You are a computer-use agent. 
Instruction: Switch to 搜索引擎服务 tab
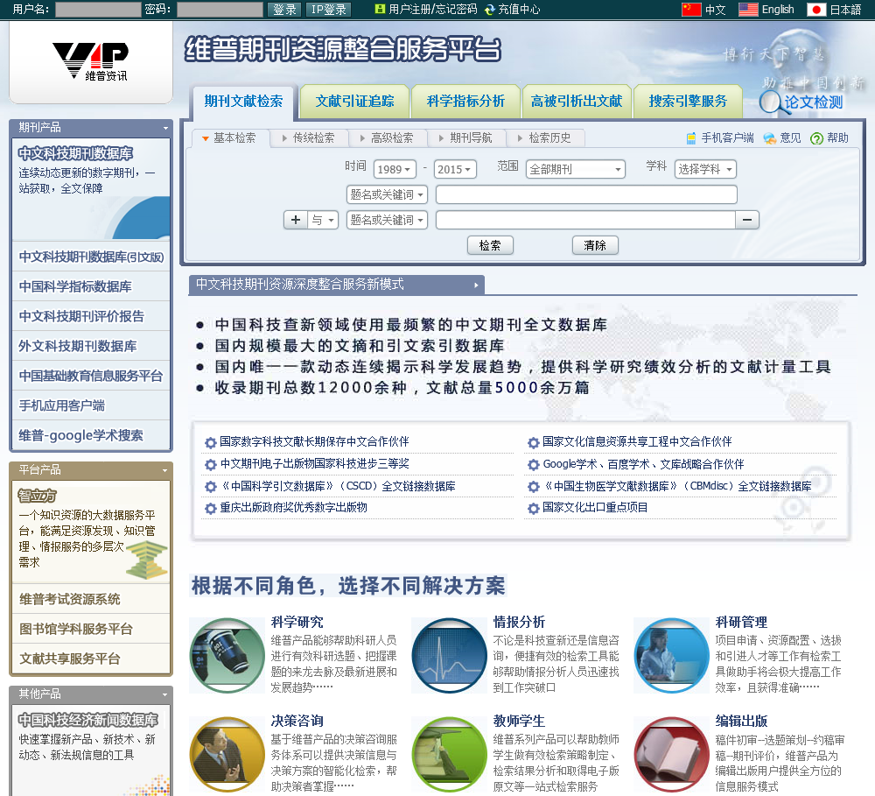(688, 102)
